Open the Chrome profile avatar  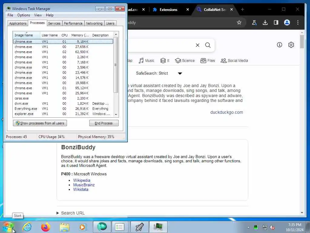287,22
